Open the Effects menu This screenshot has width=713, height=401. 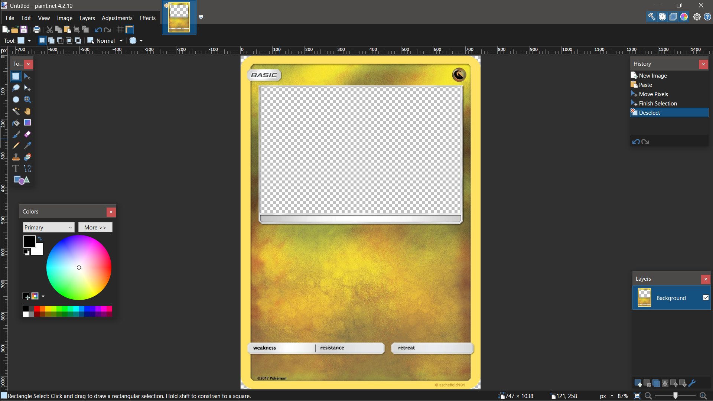(x=147, y=18)
